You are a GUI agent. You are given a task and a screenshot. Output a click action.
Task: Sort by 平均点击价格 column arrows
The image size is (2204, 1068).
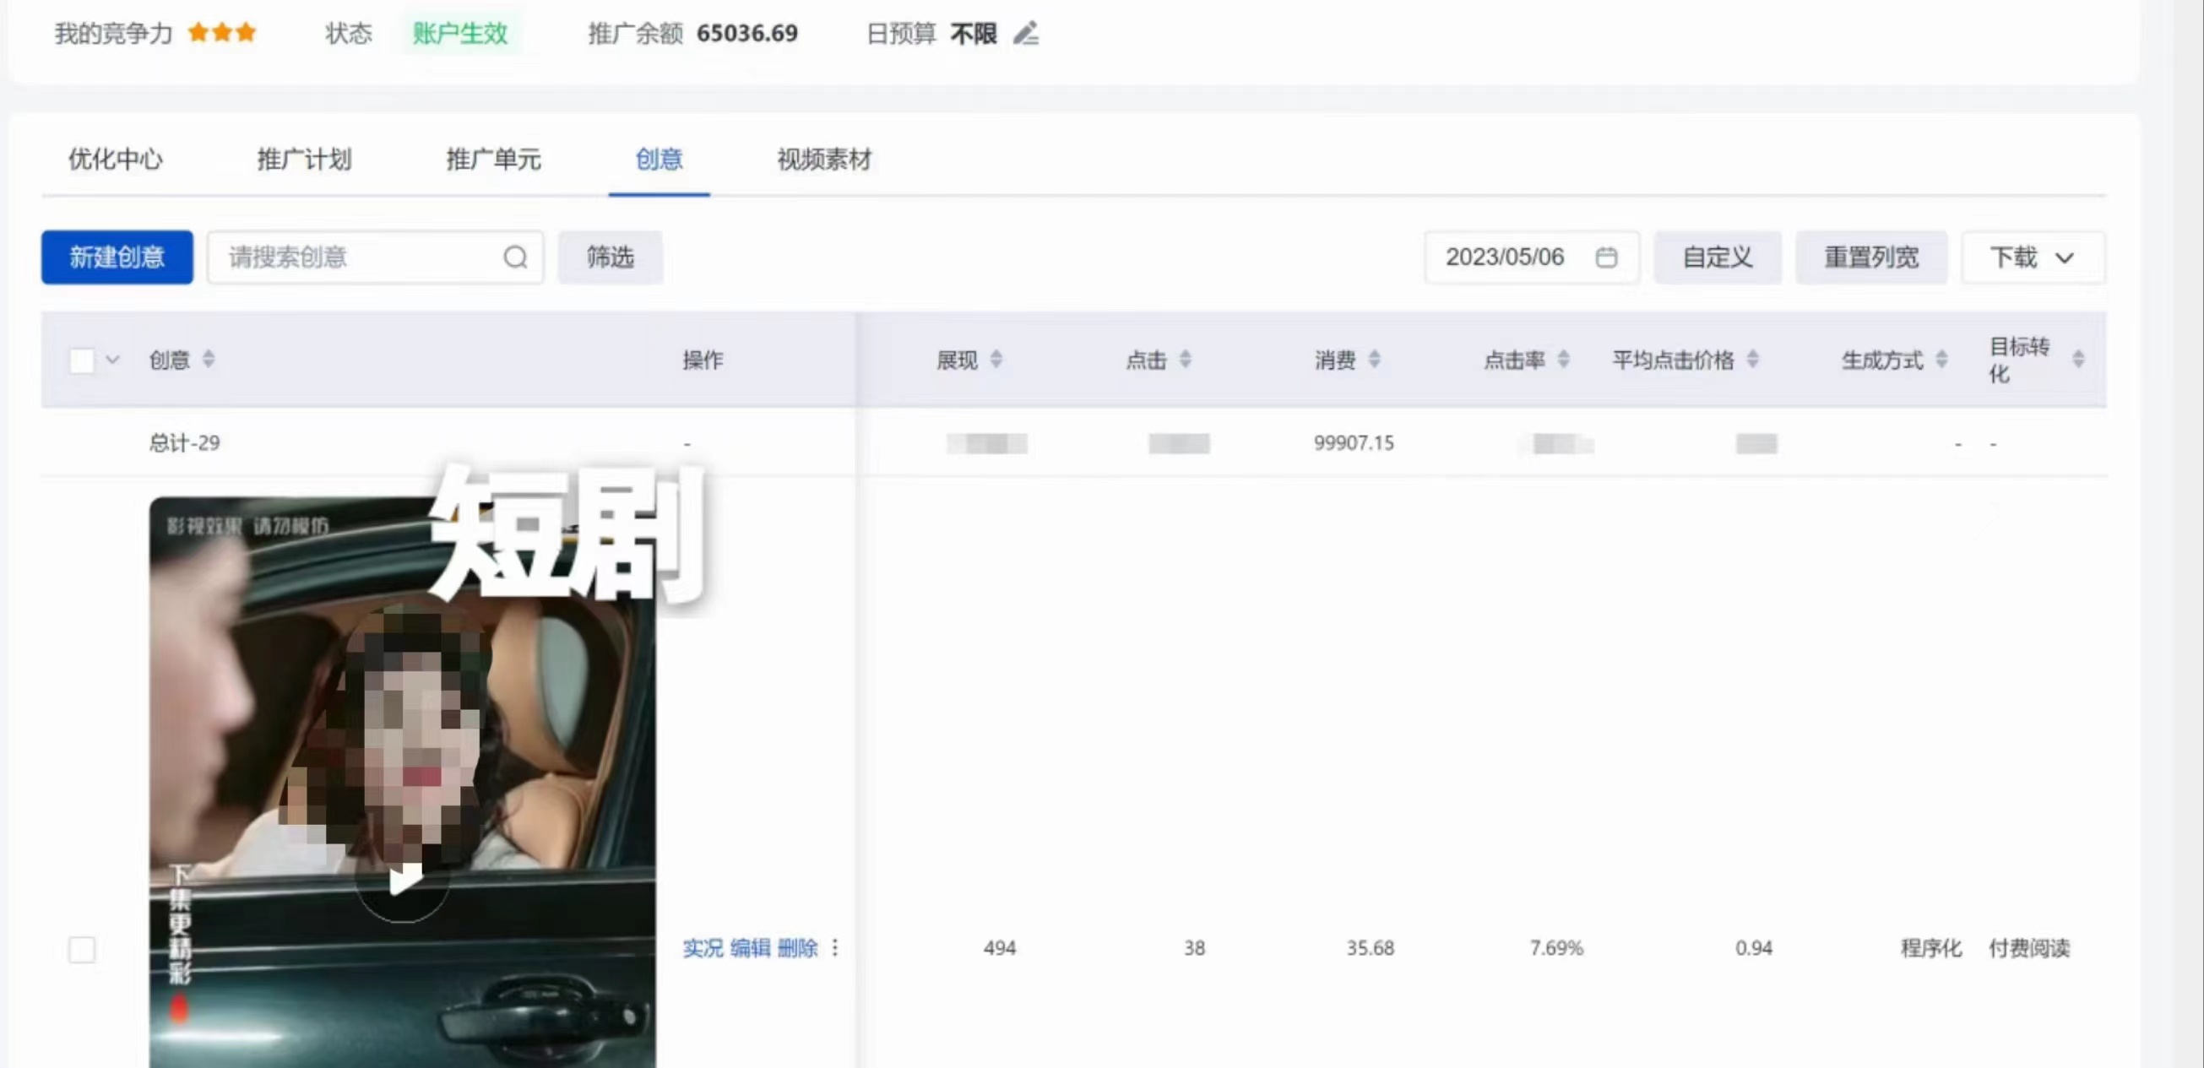(x=1752, y=359)
